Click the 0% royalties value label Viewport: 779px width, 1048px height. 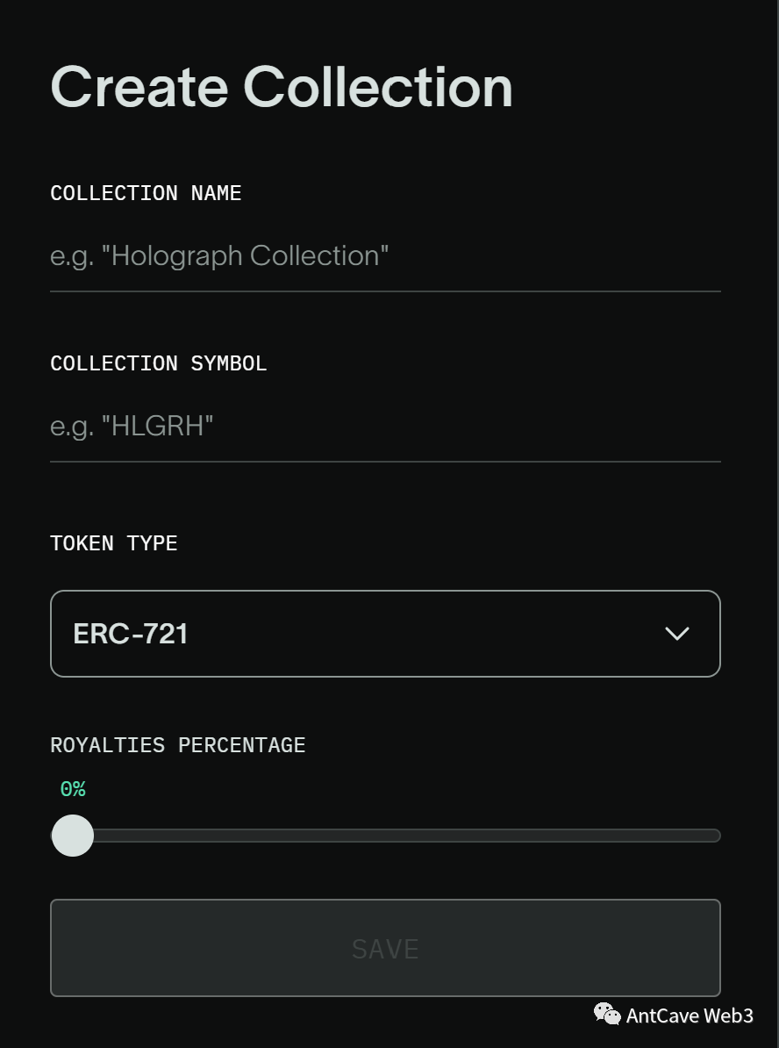[73, 789]
